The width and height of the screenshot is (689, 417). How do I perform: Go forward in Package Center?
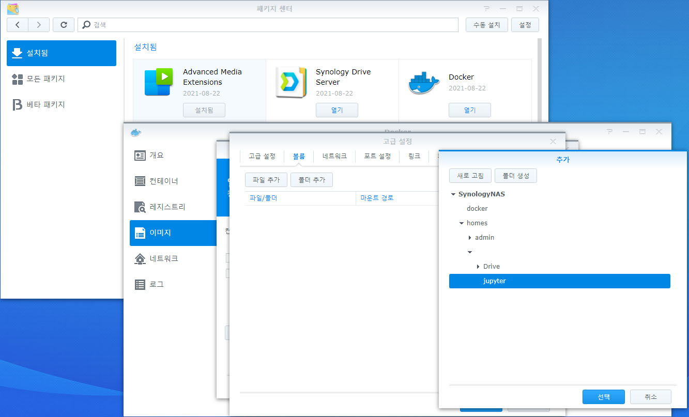tap(39, 25)
